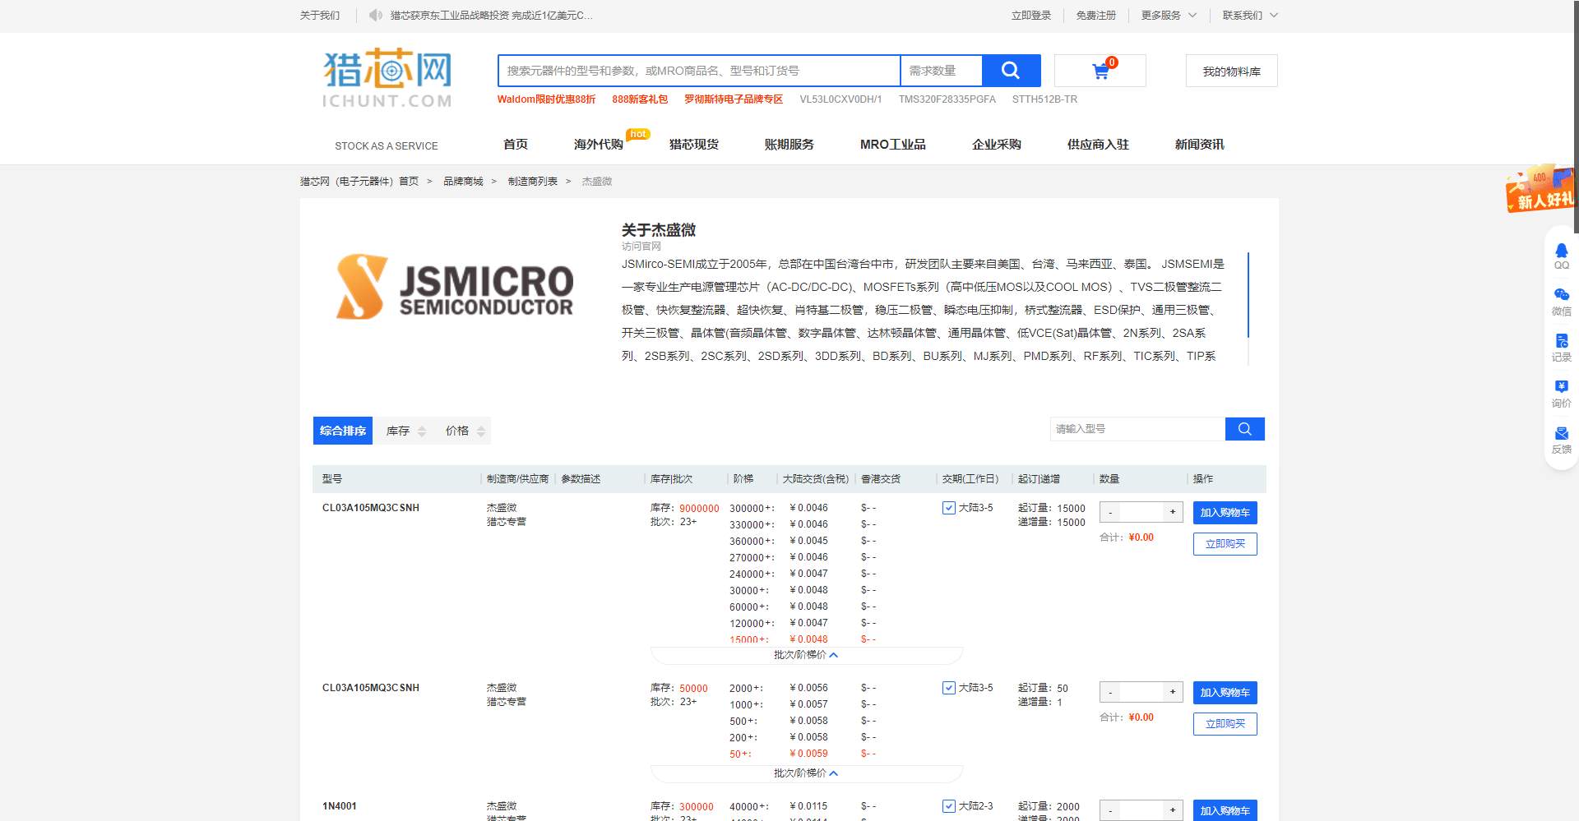
Task: Click 立即登录 login link
Action: click(x=1031, y=15)
